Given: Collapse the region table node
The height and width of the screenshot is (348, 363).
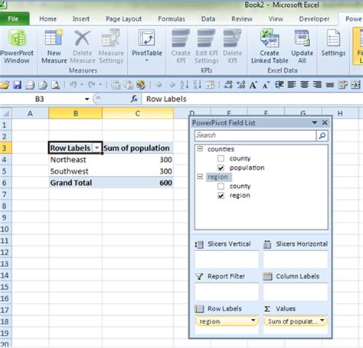Looking at the screenshot, I should coord(200,177).
